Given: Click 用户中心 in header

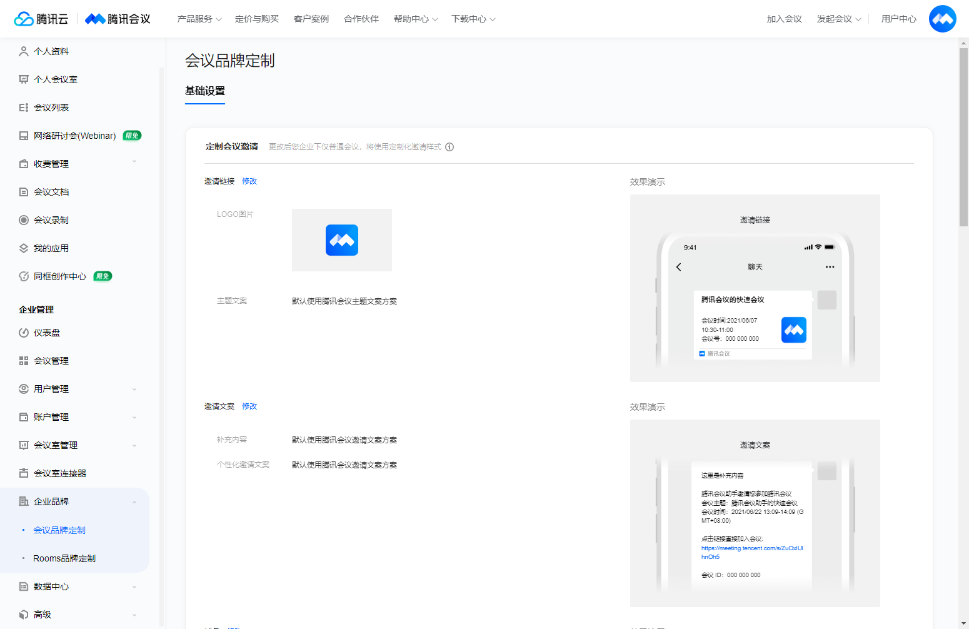Looking at the screenshot, I should point(899,19).
